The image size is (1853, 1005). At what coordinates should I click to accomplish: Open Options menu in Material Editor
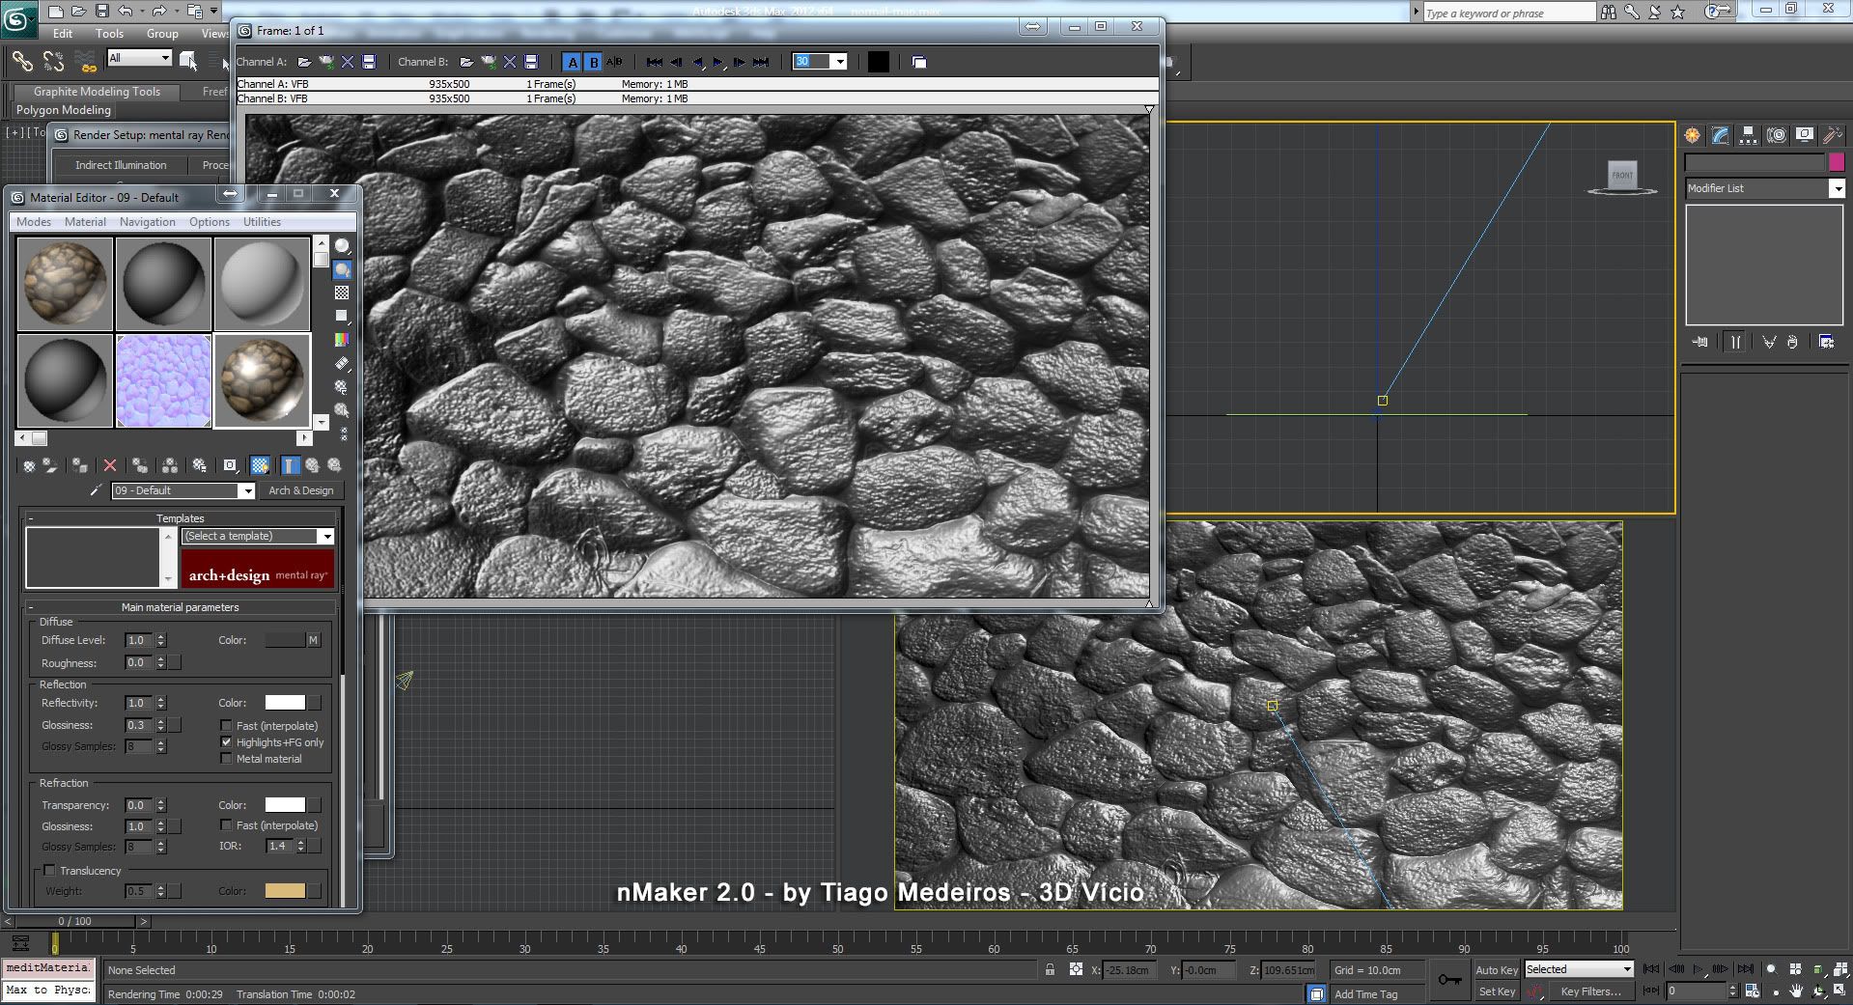(x=210, y=222)
